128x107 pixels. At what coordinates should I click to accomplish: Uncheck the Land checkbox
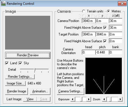[x=7, y=63]
